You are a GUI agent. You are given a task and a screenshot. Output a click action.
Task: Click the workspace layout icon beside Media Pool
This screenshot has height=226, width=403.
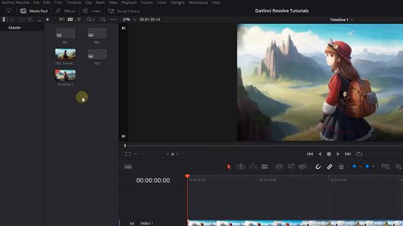click(x=8, y=11)
